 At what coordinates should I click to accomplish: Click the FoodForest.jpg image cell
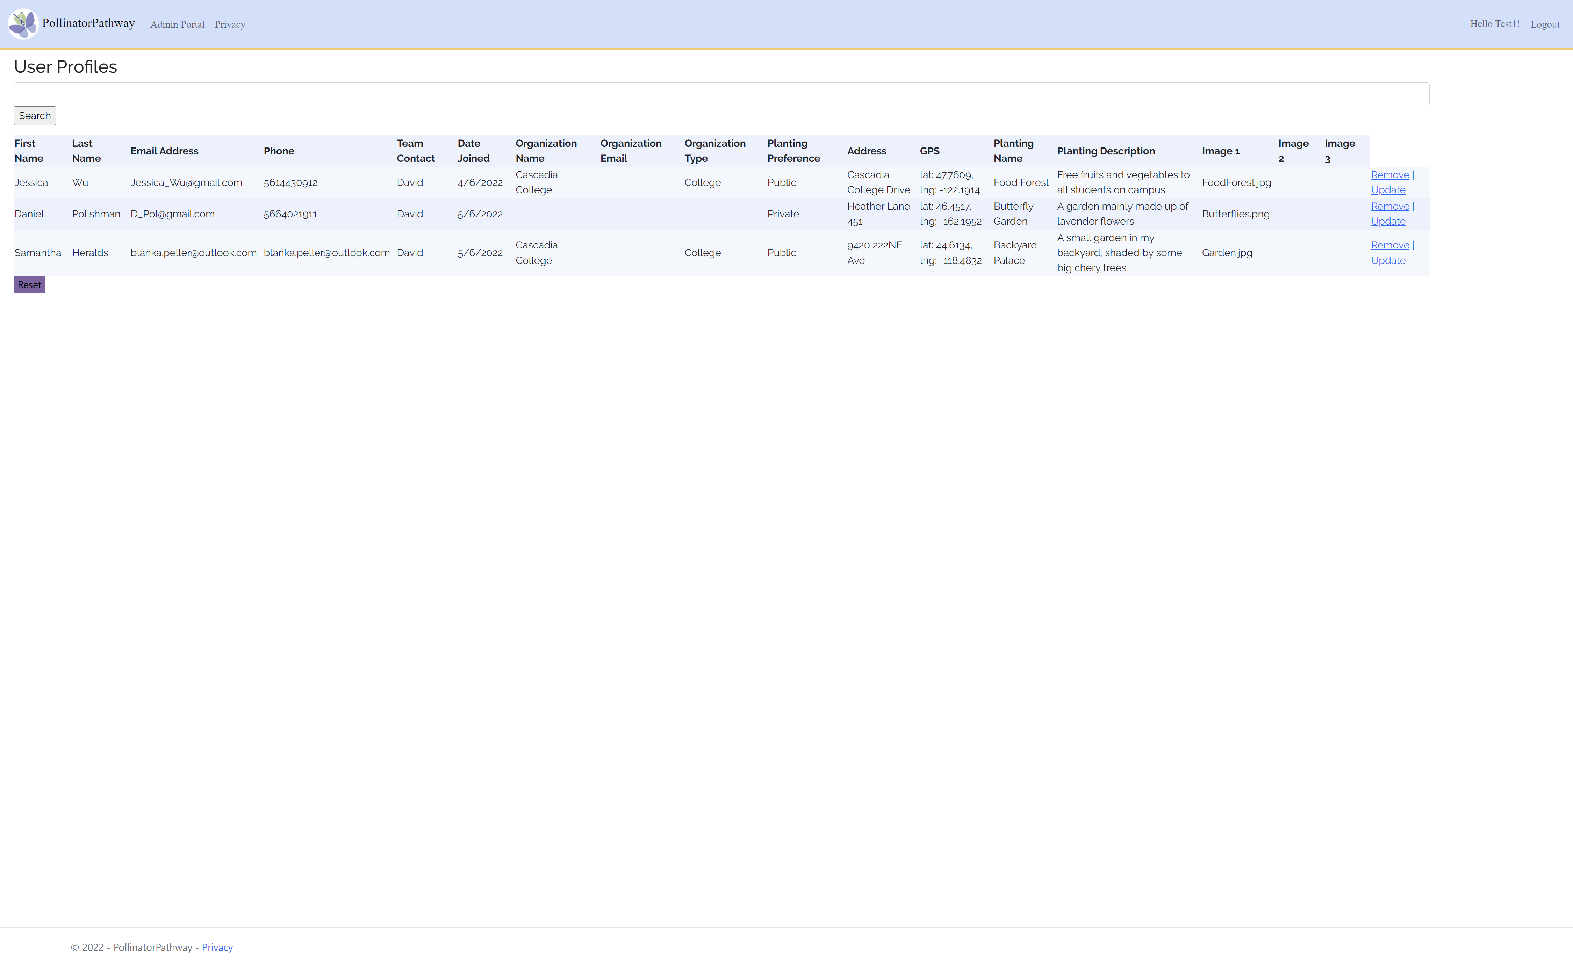point(1236,182)
